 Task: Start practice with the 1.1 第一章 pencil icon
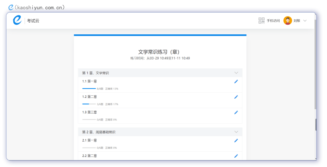[x=236, y=81]
